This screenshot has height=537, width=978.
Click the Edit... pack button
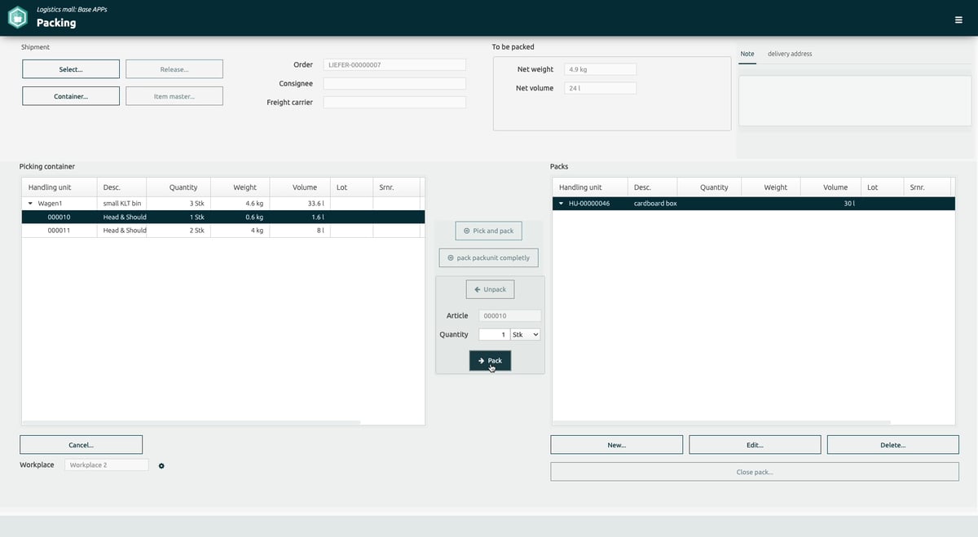tap(755, 445)
